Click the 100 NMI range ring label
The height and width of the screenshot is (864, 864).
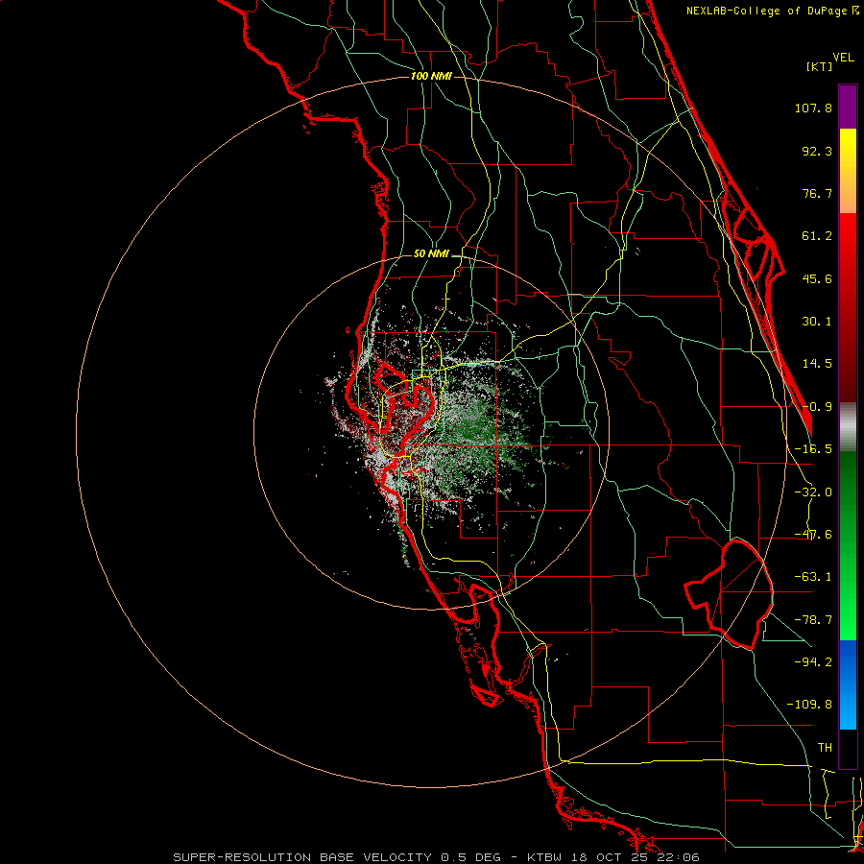[431, 76]
